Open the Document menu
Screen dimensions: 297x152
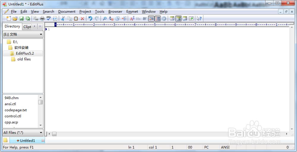tap(67, 12)
